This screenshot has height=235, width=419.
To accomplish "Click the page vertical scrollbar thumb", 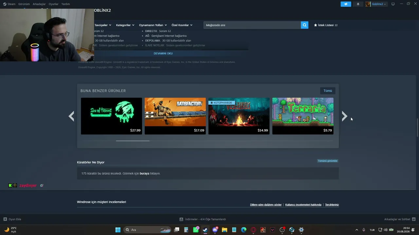I will coord(417,128).
